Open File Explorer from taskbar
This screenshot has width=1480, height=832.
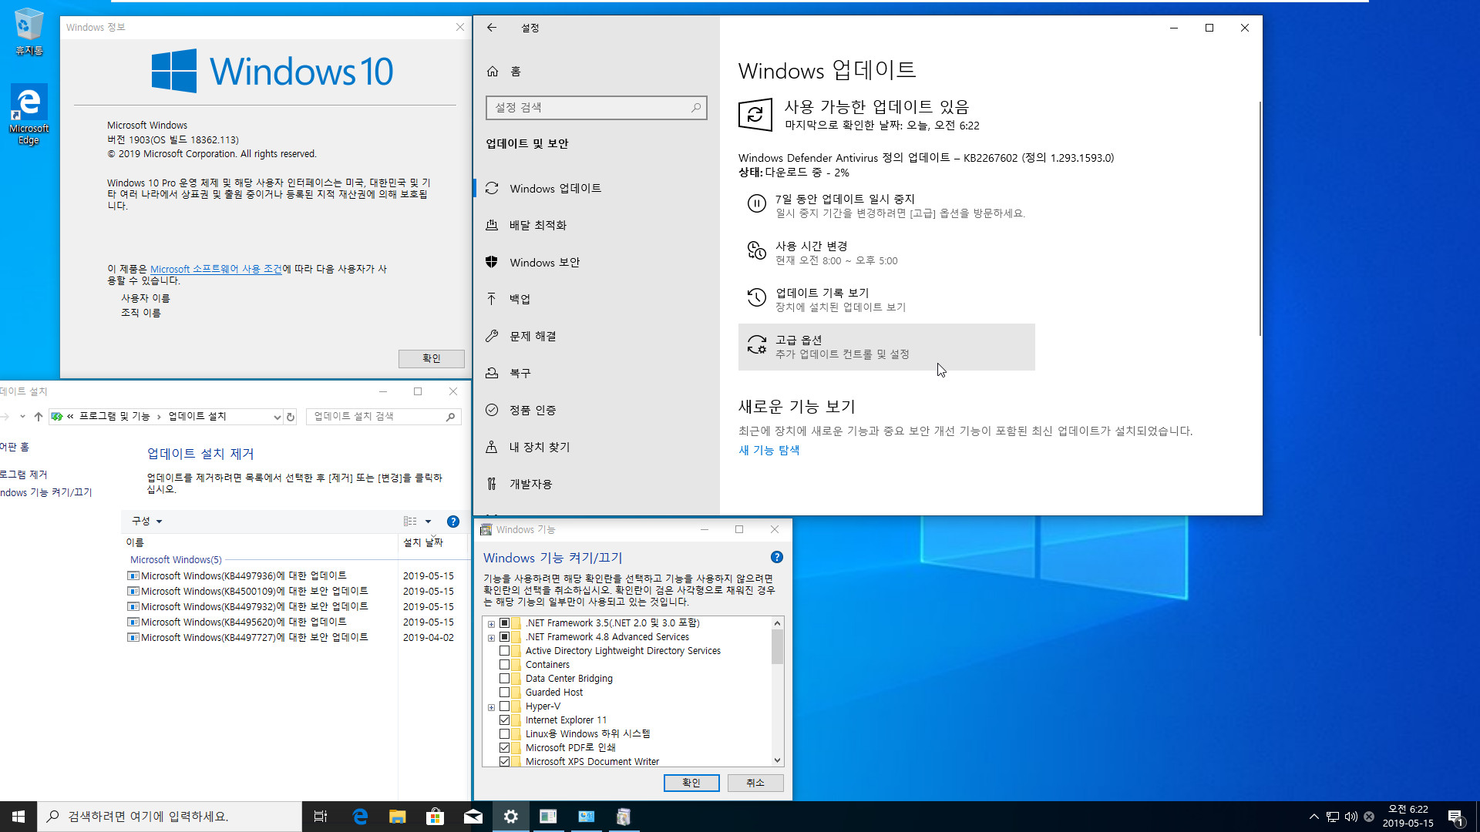pyautogui.click(x=397, y=817)
